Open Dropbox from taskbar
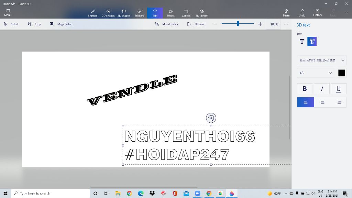 [152, 193]
